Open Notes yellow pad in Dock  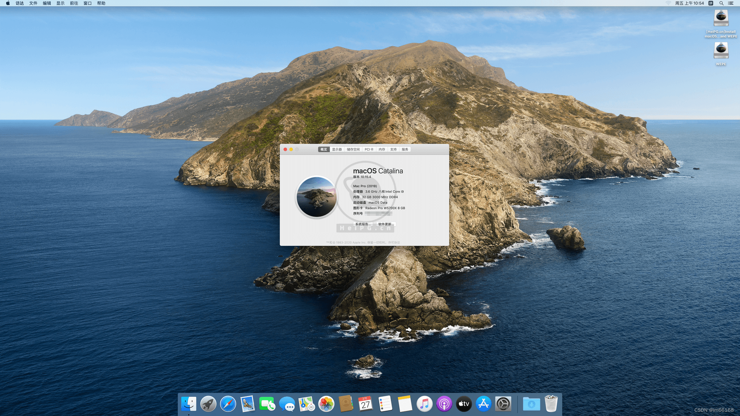point(405,404)
